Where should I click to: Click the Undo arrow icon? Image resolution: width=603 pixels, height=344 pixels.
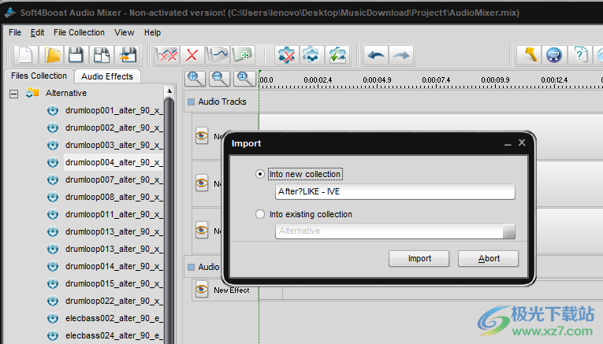coord(376,54)
